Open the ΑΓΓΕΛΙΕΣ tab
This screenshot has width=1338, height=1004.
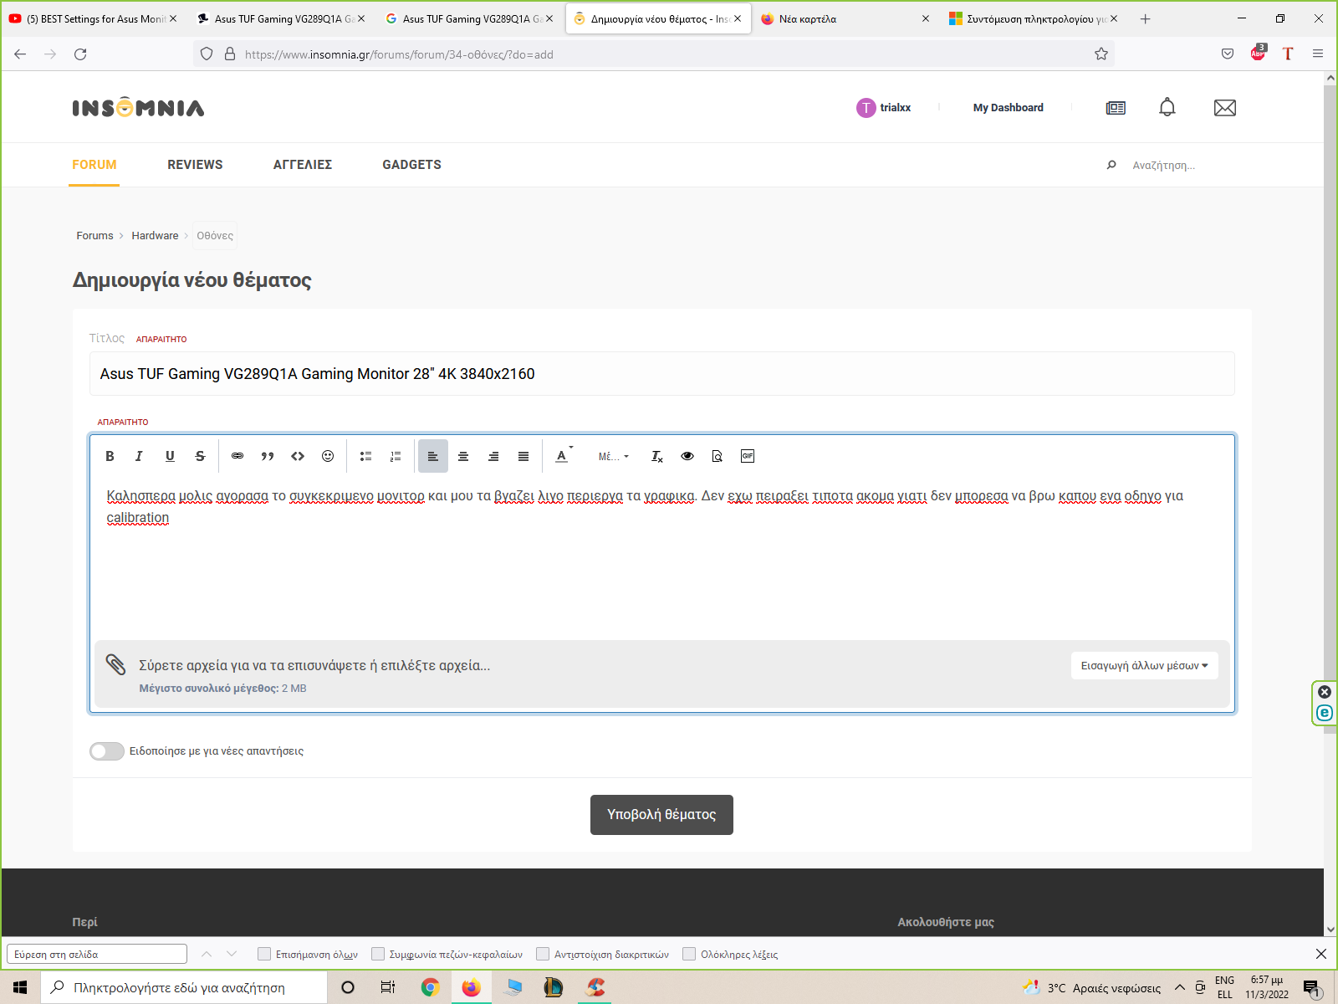pos(303,165)
